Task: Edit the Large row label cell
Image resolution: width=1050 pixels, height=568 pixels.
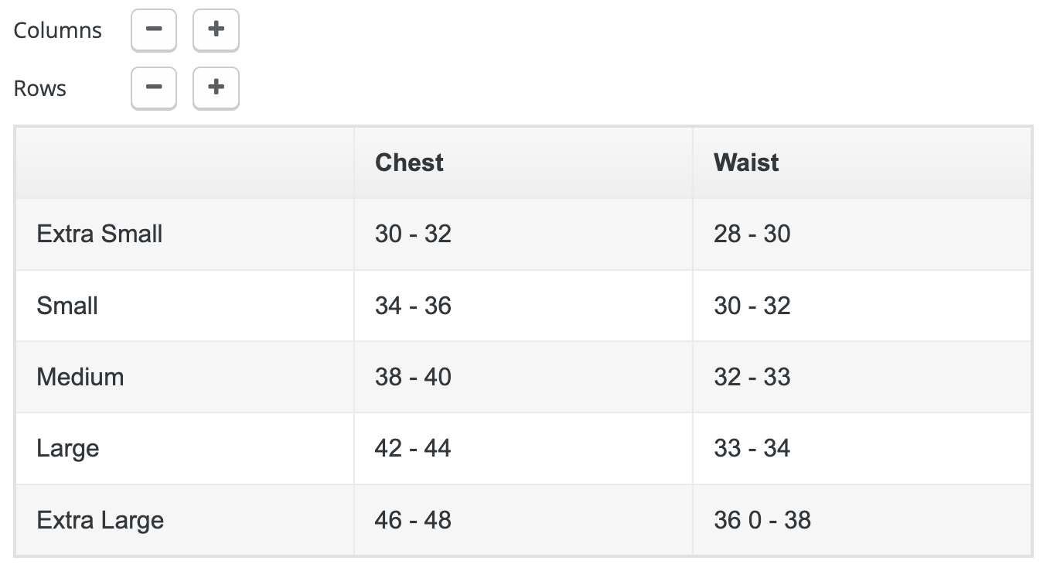Action: point(185,448)
